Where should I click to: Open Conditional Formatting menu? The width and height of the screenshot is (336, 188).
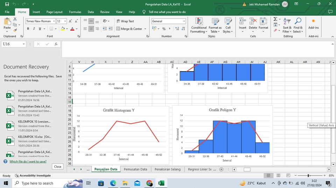pyautogui.click(x=199, y=25)
